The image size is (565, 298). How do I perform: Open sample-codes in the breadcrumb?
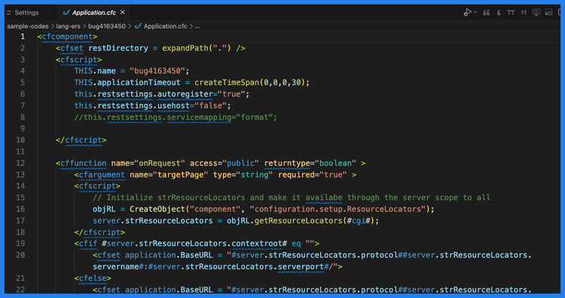coord(28,26)
